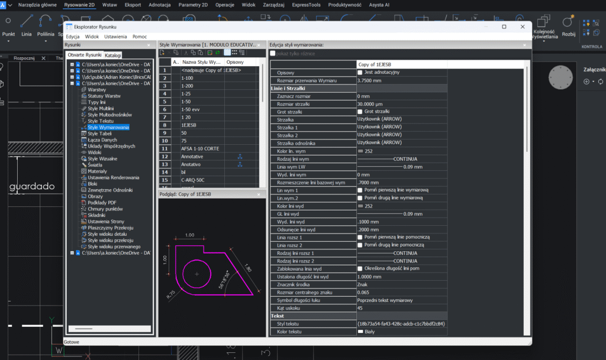This screenshot has width=606, height=360.
Task: Collapse the fourth drawing tree node
Action: [72, 83]
